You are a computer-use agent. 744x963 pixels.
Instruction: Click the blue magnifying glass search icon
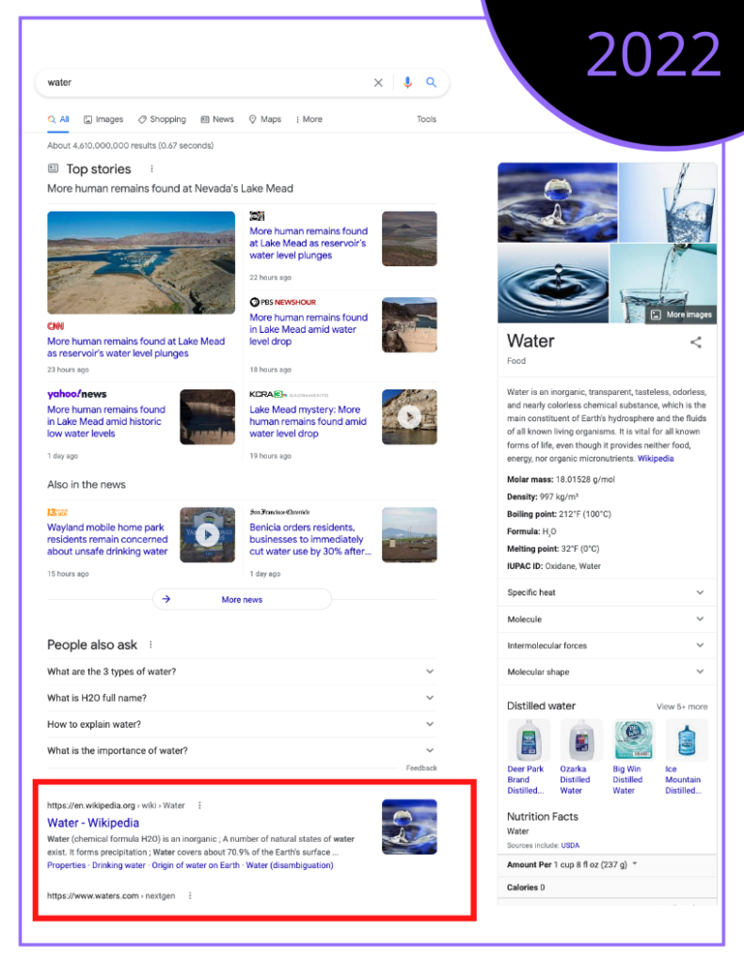click(x=432, y=82)
